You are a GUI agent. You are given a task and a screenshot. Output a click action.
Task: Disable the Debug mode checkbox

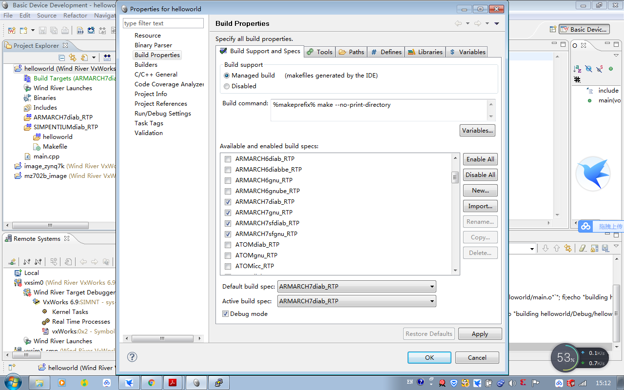(x=225, y=313)
